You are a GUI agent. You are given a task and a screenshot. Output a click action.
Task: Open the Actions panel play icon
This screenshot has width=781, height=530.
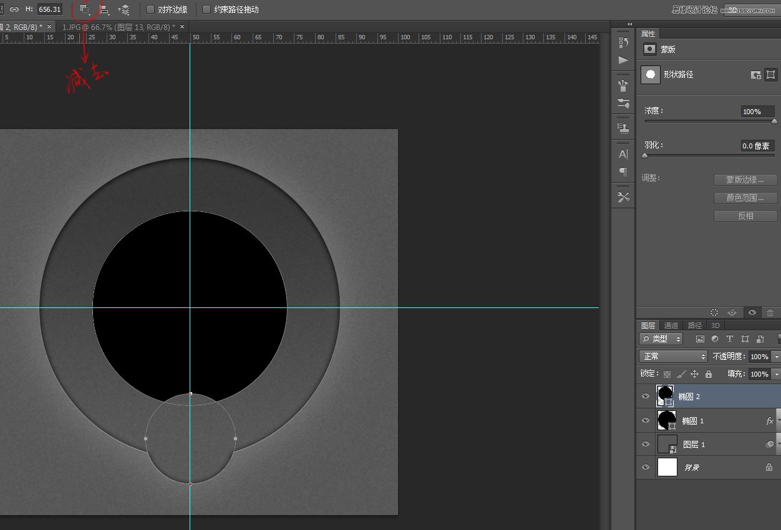point(623,60)
